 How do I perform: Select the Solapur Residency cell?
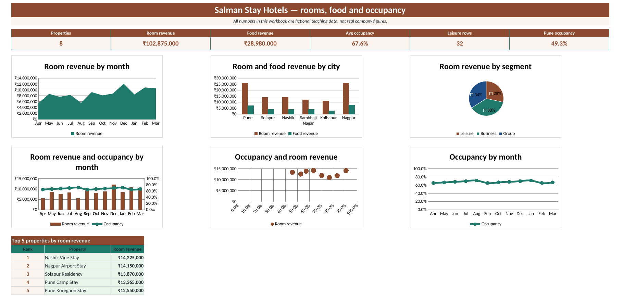pyautogui.click(x=78, y=274)
